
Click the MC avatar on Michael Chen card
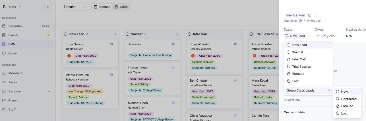click(173, 103)
